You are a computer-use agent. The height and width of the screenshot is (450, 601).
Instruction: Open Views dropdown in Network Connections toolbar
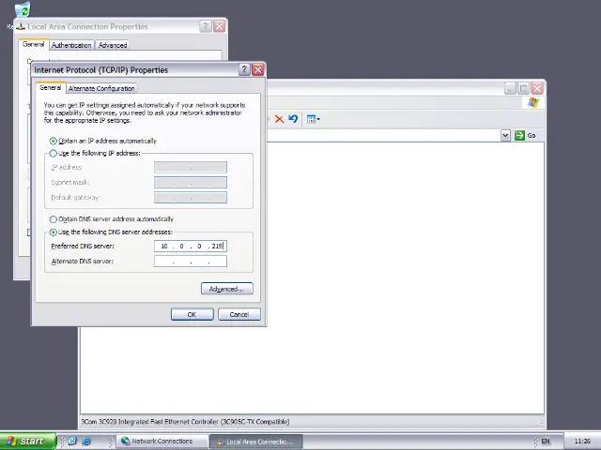313,119
